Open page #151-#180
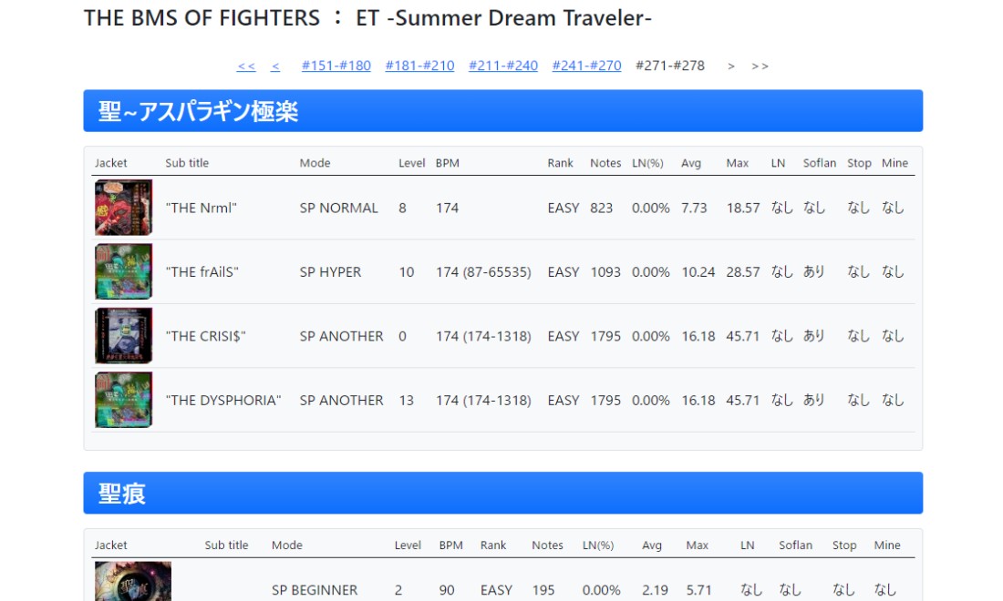Viewport: 1003px width, 601px height. [336, 66]
